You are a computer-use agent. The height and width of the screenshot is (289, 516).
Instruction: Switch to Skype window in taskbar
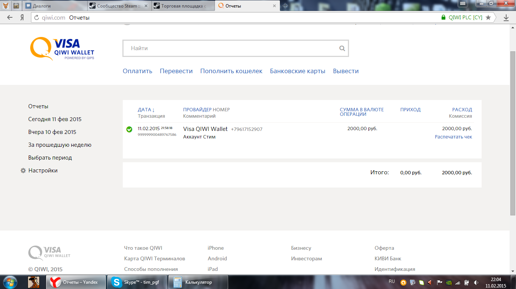coord(137,282)
